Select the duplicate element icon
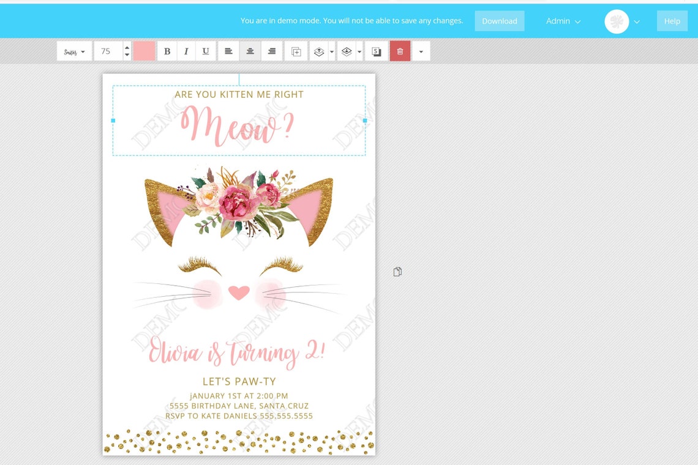This screenshot has height=465, width=698. pyautogui.click(x=296, y=51)
